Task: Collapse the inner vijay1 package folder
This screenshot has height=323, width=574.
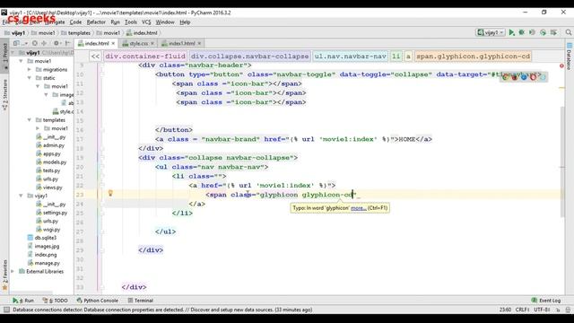Action: [21, 196]
